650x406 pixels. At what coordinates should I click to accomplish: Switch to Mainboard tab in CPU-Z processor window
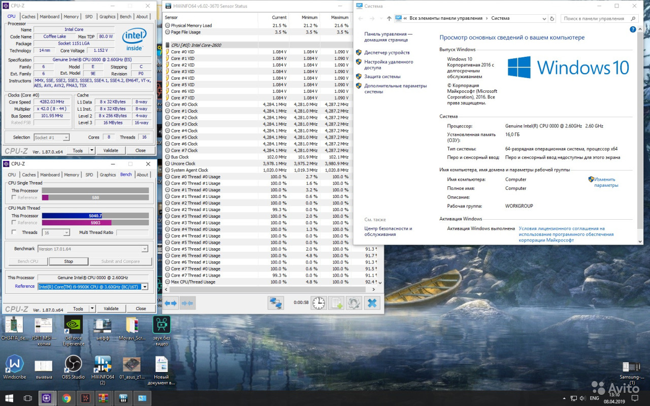(50, 17)
